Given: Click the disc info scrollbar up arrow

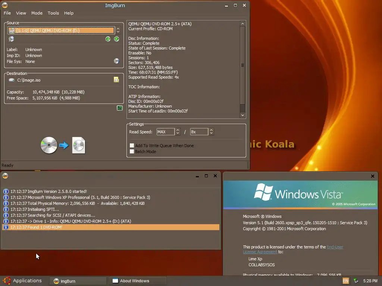Looking at the screenshot, I should [x=242, y=23].
